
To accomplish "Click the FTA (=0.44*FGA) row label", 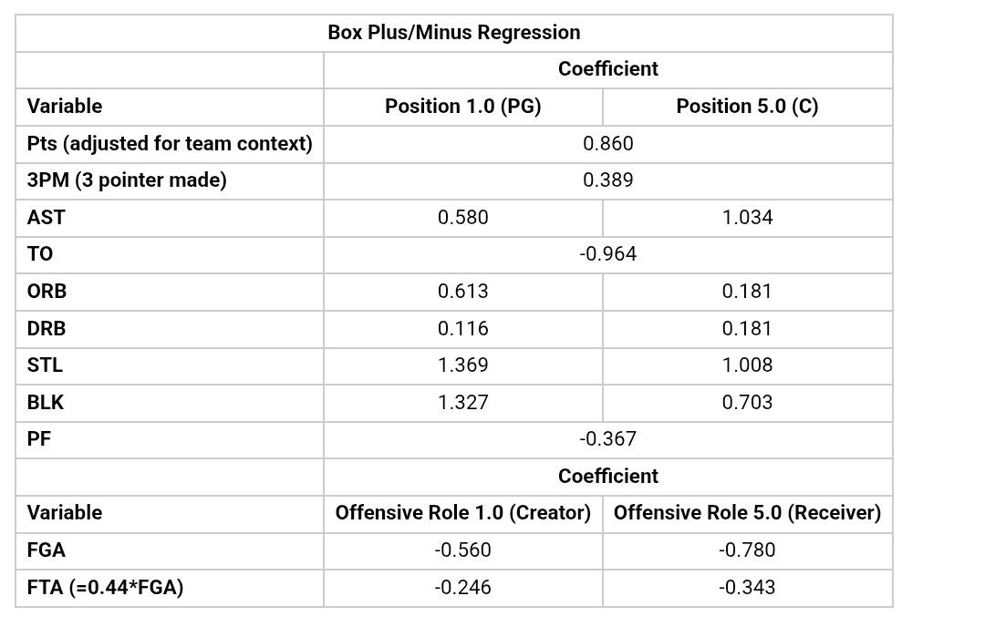I will (x=105, y=588).
